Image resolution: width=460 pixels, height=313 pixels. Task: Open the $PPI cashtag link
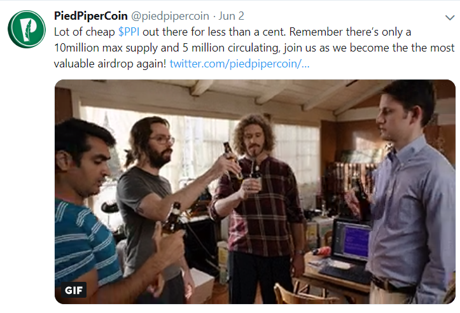pos(129,32)
